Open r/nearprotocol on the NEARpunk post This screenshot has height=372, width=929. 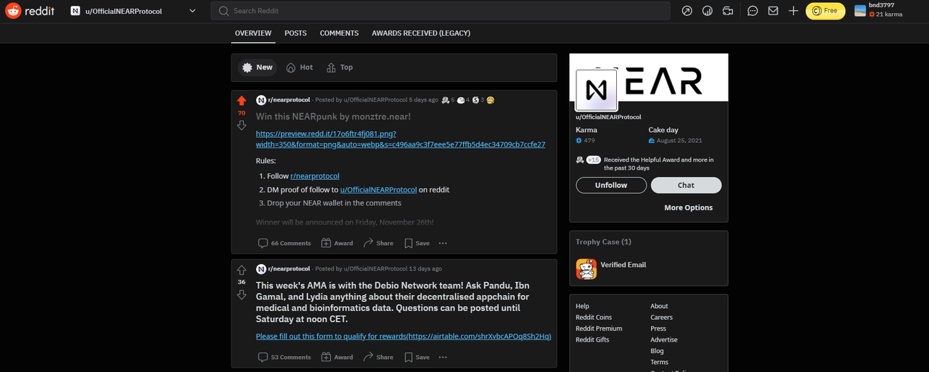pyautogui.click(x=288, y=99)
